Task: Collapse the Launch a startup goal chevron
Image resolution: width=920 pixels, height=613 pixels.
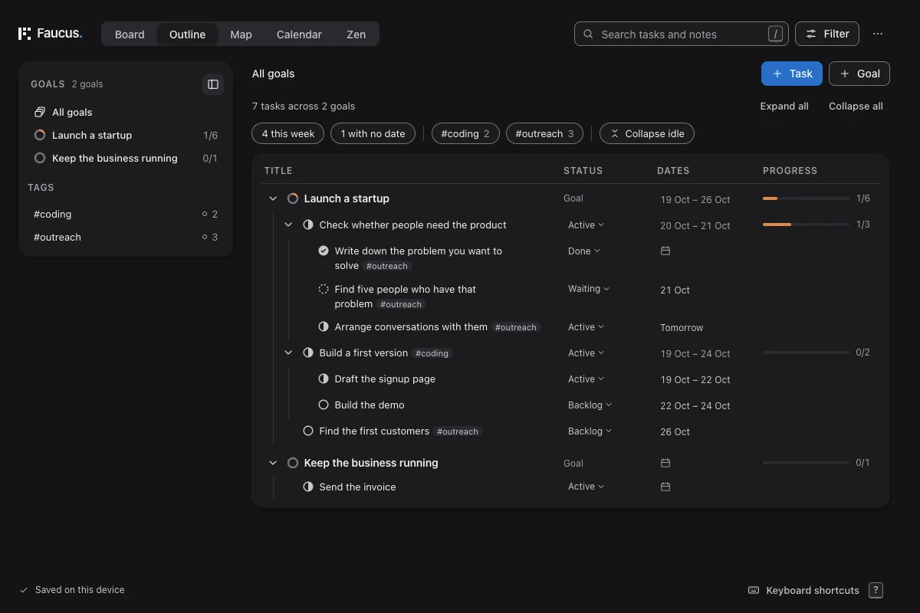Action: click(273, 198)
